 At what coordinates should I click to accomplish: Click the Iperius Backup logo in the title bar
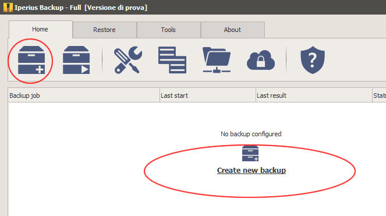point(8,8)
